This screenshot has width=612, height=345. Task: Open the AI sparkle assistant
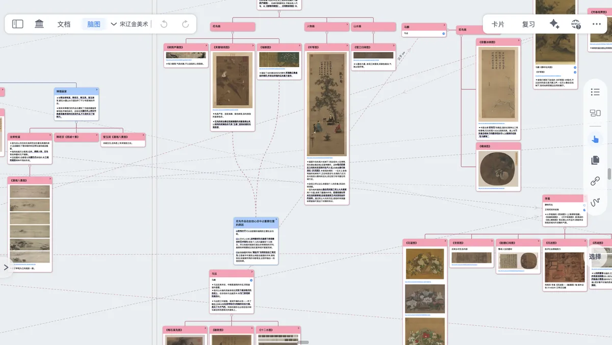[x=554, y=24]
